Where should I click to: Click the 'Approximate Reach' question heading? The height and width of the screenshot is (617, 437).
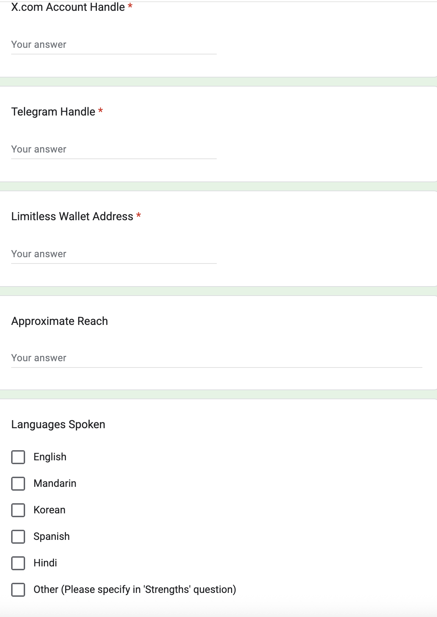[x=60, y=321]
